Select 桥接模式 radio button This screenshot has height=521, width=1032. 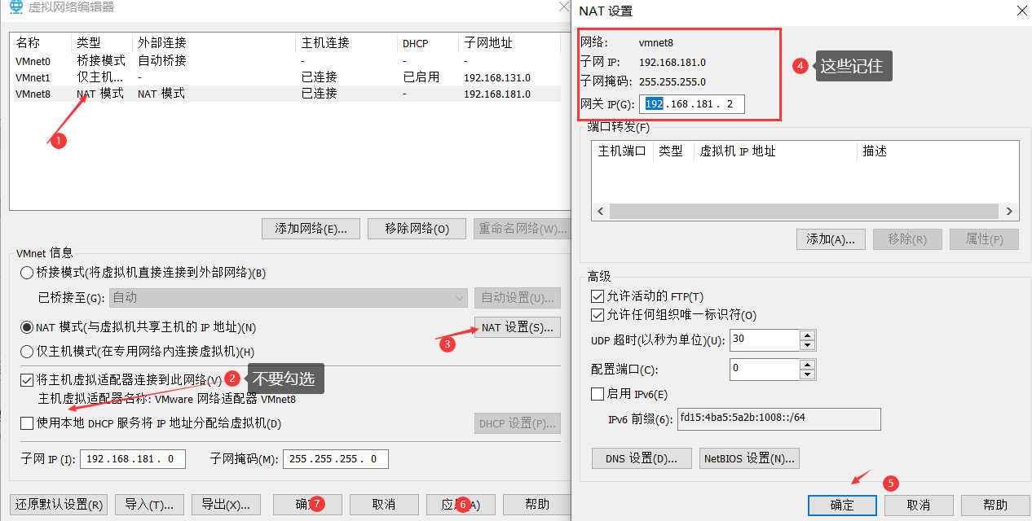coord(27,273)
